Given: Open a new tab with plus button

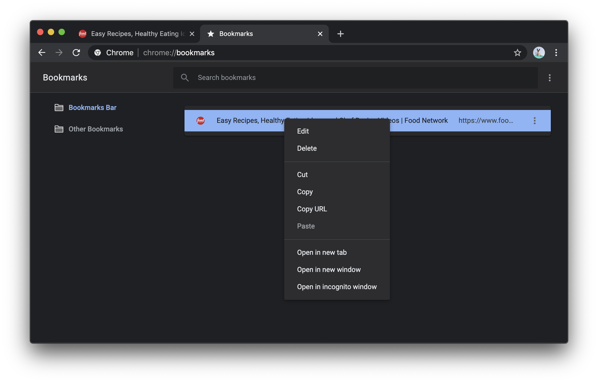Looking at the screenshot, I should [x=341, y=34].
